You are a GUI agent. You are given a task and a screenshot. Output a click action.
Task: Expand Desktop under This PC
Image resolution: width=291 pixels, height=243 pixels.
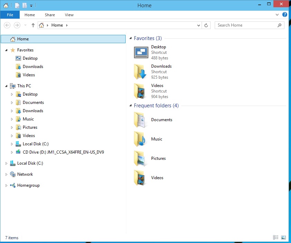pos(12,94)
